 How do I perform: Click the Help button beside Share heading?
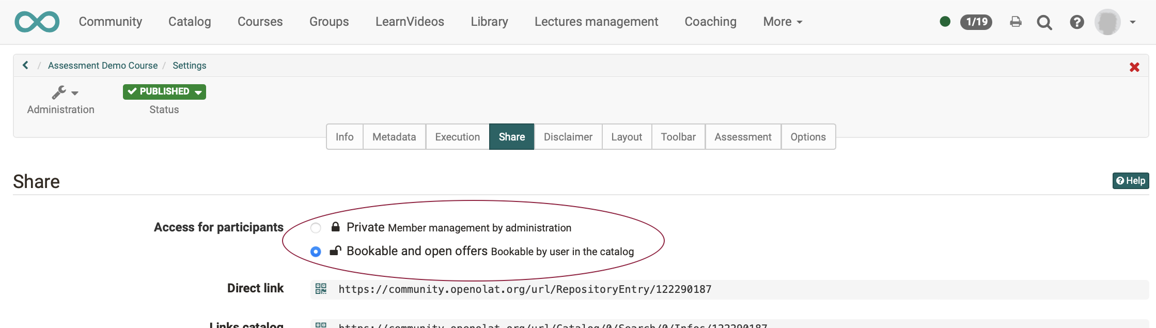(1131, 181)
